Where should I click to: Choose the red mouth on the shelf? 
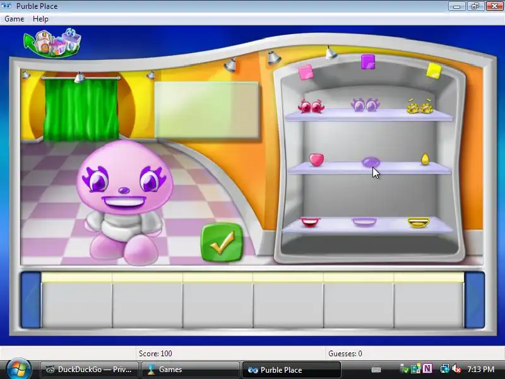(310, 222)
